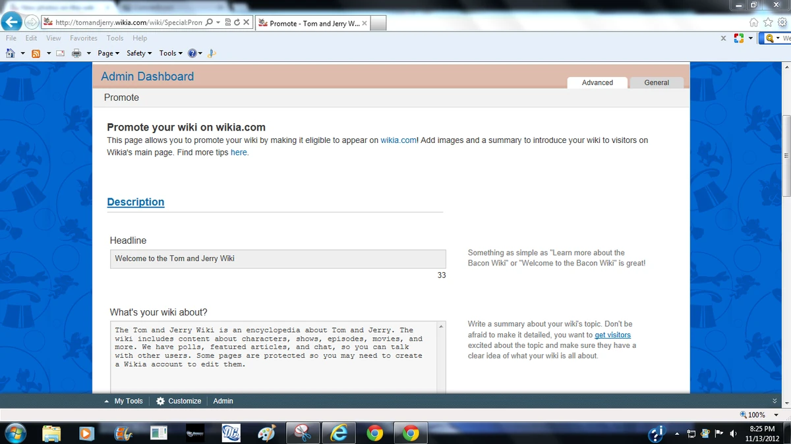This screenshot has width=791, height=444.
Task: Click the Refresh icon in the address bar
Action: (x=236, y=22)
